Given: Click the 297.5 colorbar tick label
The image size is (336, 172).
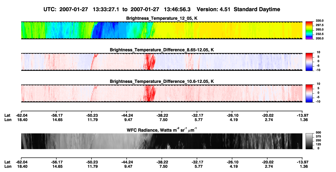Looking at the screenshot, I should [319, 25].
